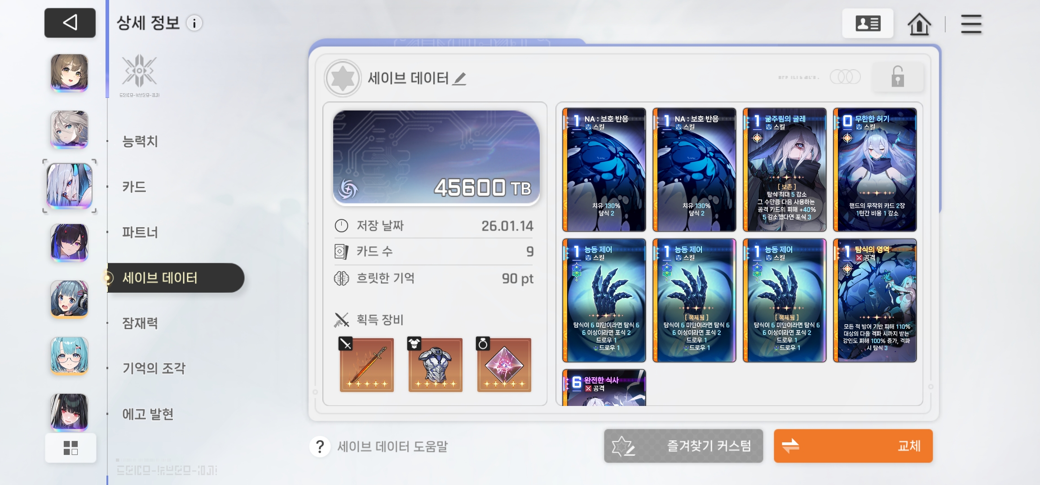Screen dimensions: 1040x485
Task: Open the profile card icon
Action: coord(868,23)
